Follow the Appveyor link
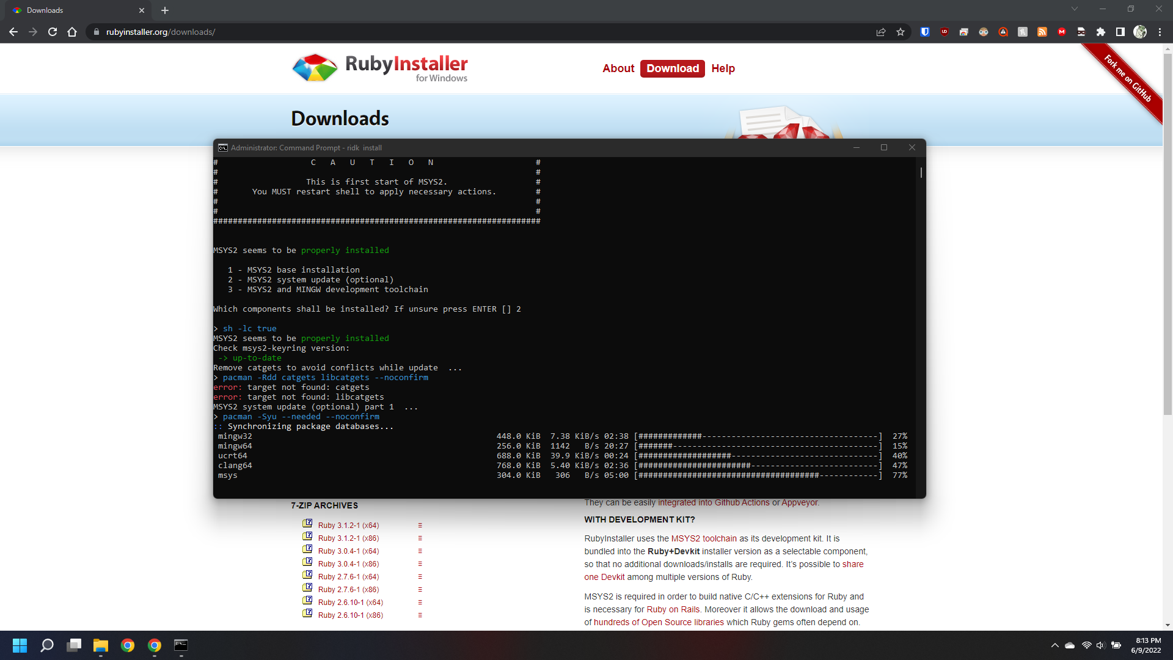 [x=800, y=502]
